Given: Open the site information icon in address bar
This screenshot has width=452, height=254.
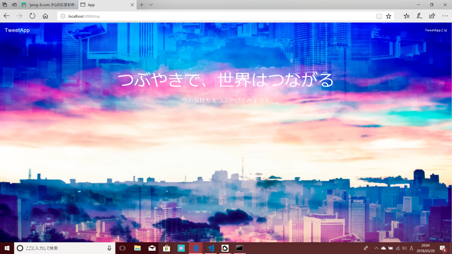Looking at the screenshot, I should coord(63,16).
